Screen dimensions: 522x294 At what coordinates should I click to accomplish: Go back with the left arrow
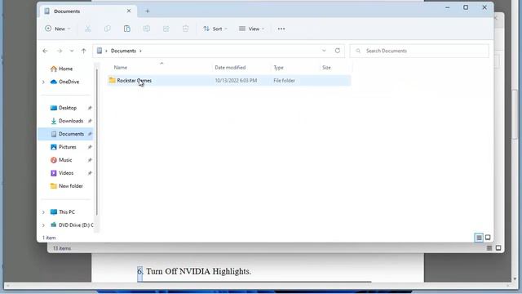point(46,51)
